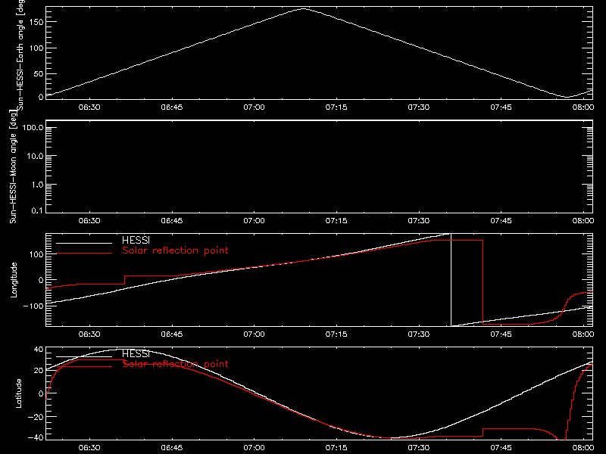
Task: Click 07:15 time label under Earth angle plot
Action: (x=336, y=107)
